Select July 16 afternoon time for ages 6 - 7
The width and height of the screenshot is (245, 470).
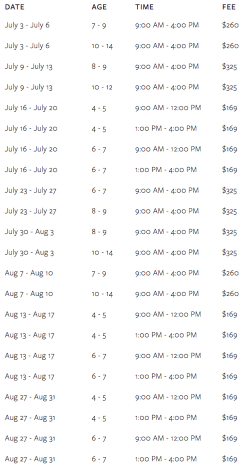pos(166,169)
